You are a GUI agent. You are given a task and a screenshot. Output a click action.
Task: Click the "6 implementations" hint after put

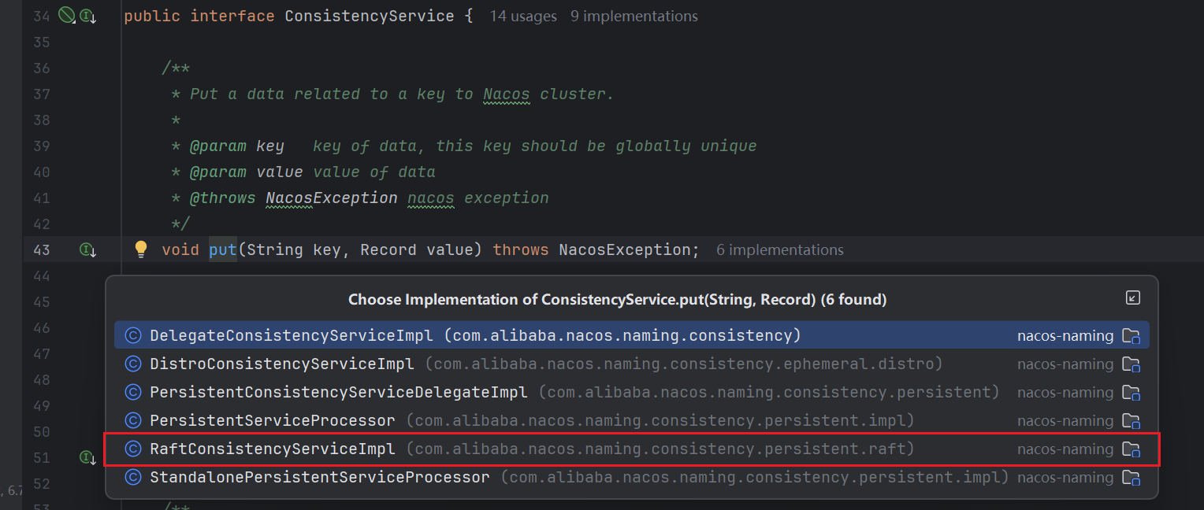[x=779, y=250]
